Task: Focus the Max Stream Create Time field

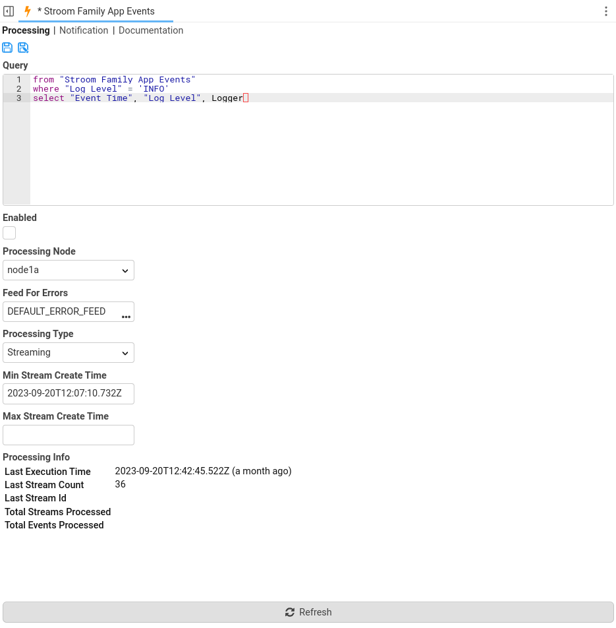Action: tap(69, 435)
